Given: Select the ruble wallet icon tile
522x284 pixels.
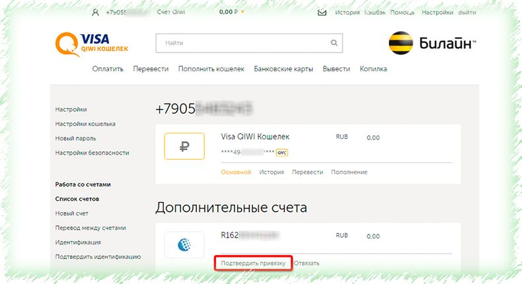Looking at the screenshot, I should coord(184,146).
